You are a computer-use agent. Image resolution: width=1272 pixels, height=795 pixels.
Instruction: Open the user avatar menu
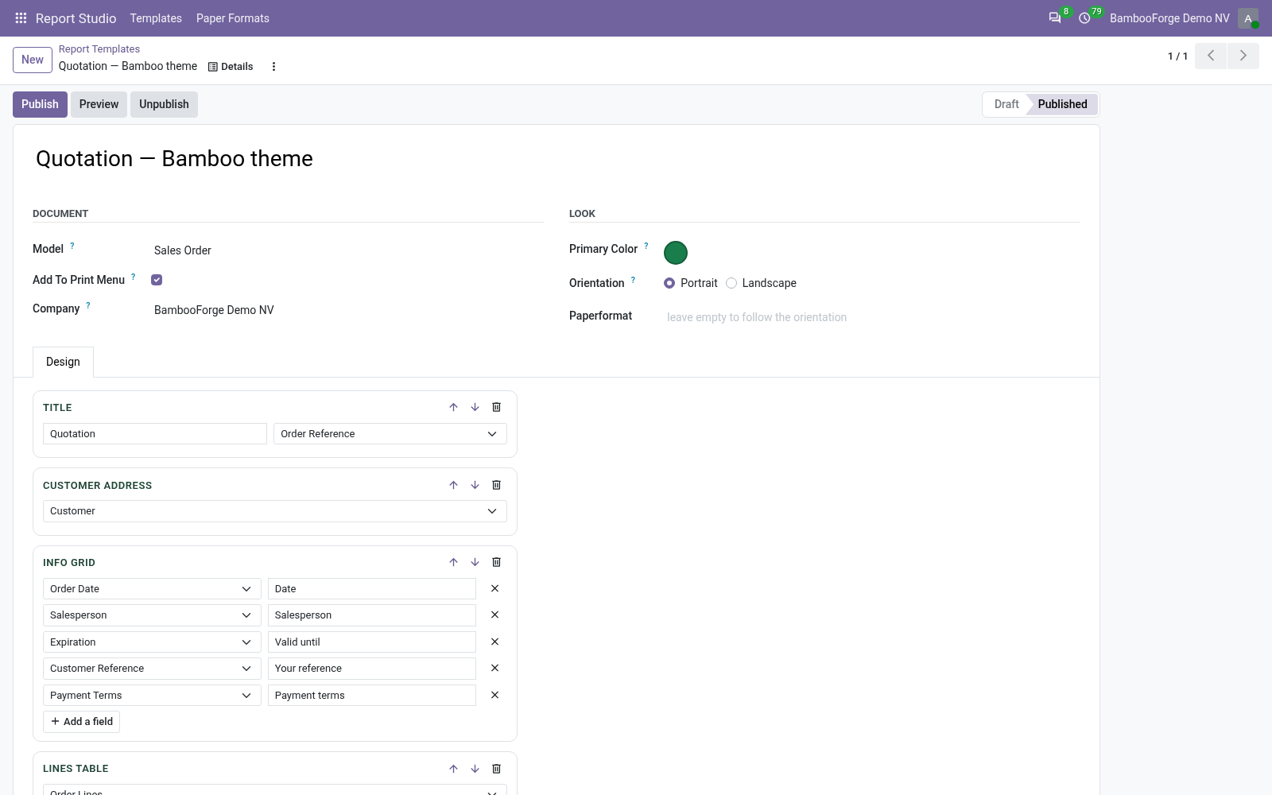coord(1248,18)
